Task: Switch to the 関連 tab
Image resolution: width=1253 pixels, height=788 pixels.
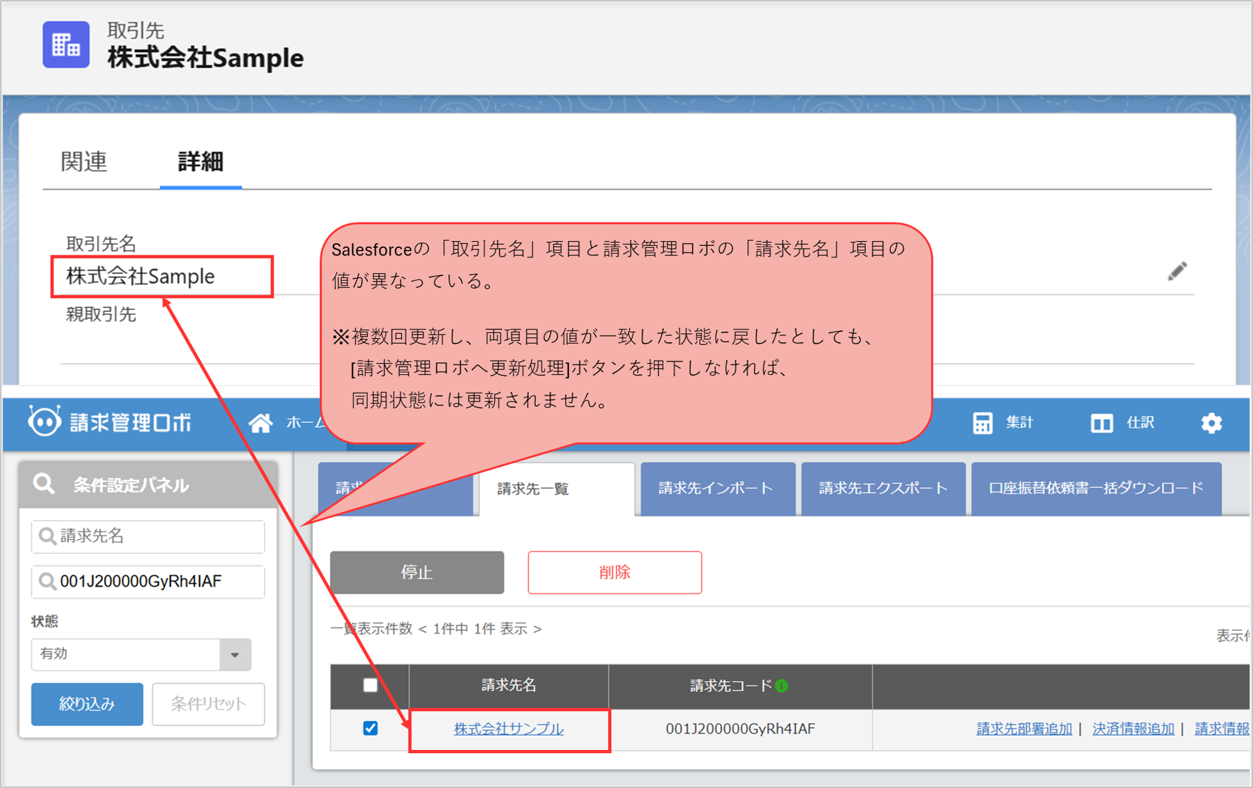Action: (x=84, y=162)
